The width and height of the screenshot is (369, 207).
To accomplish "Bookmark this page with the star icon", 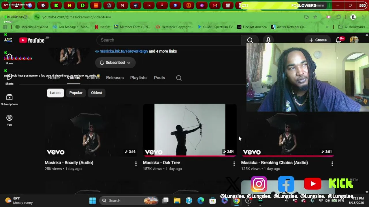I will coord(315,17).
